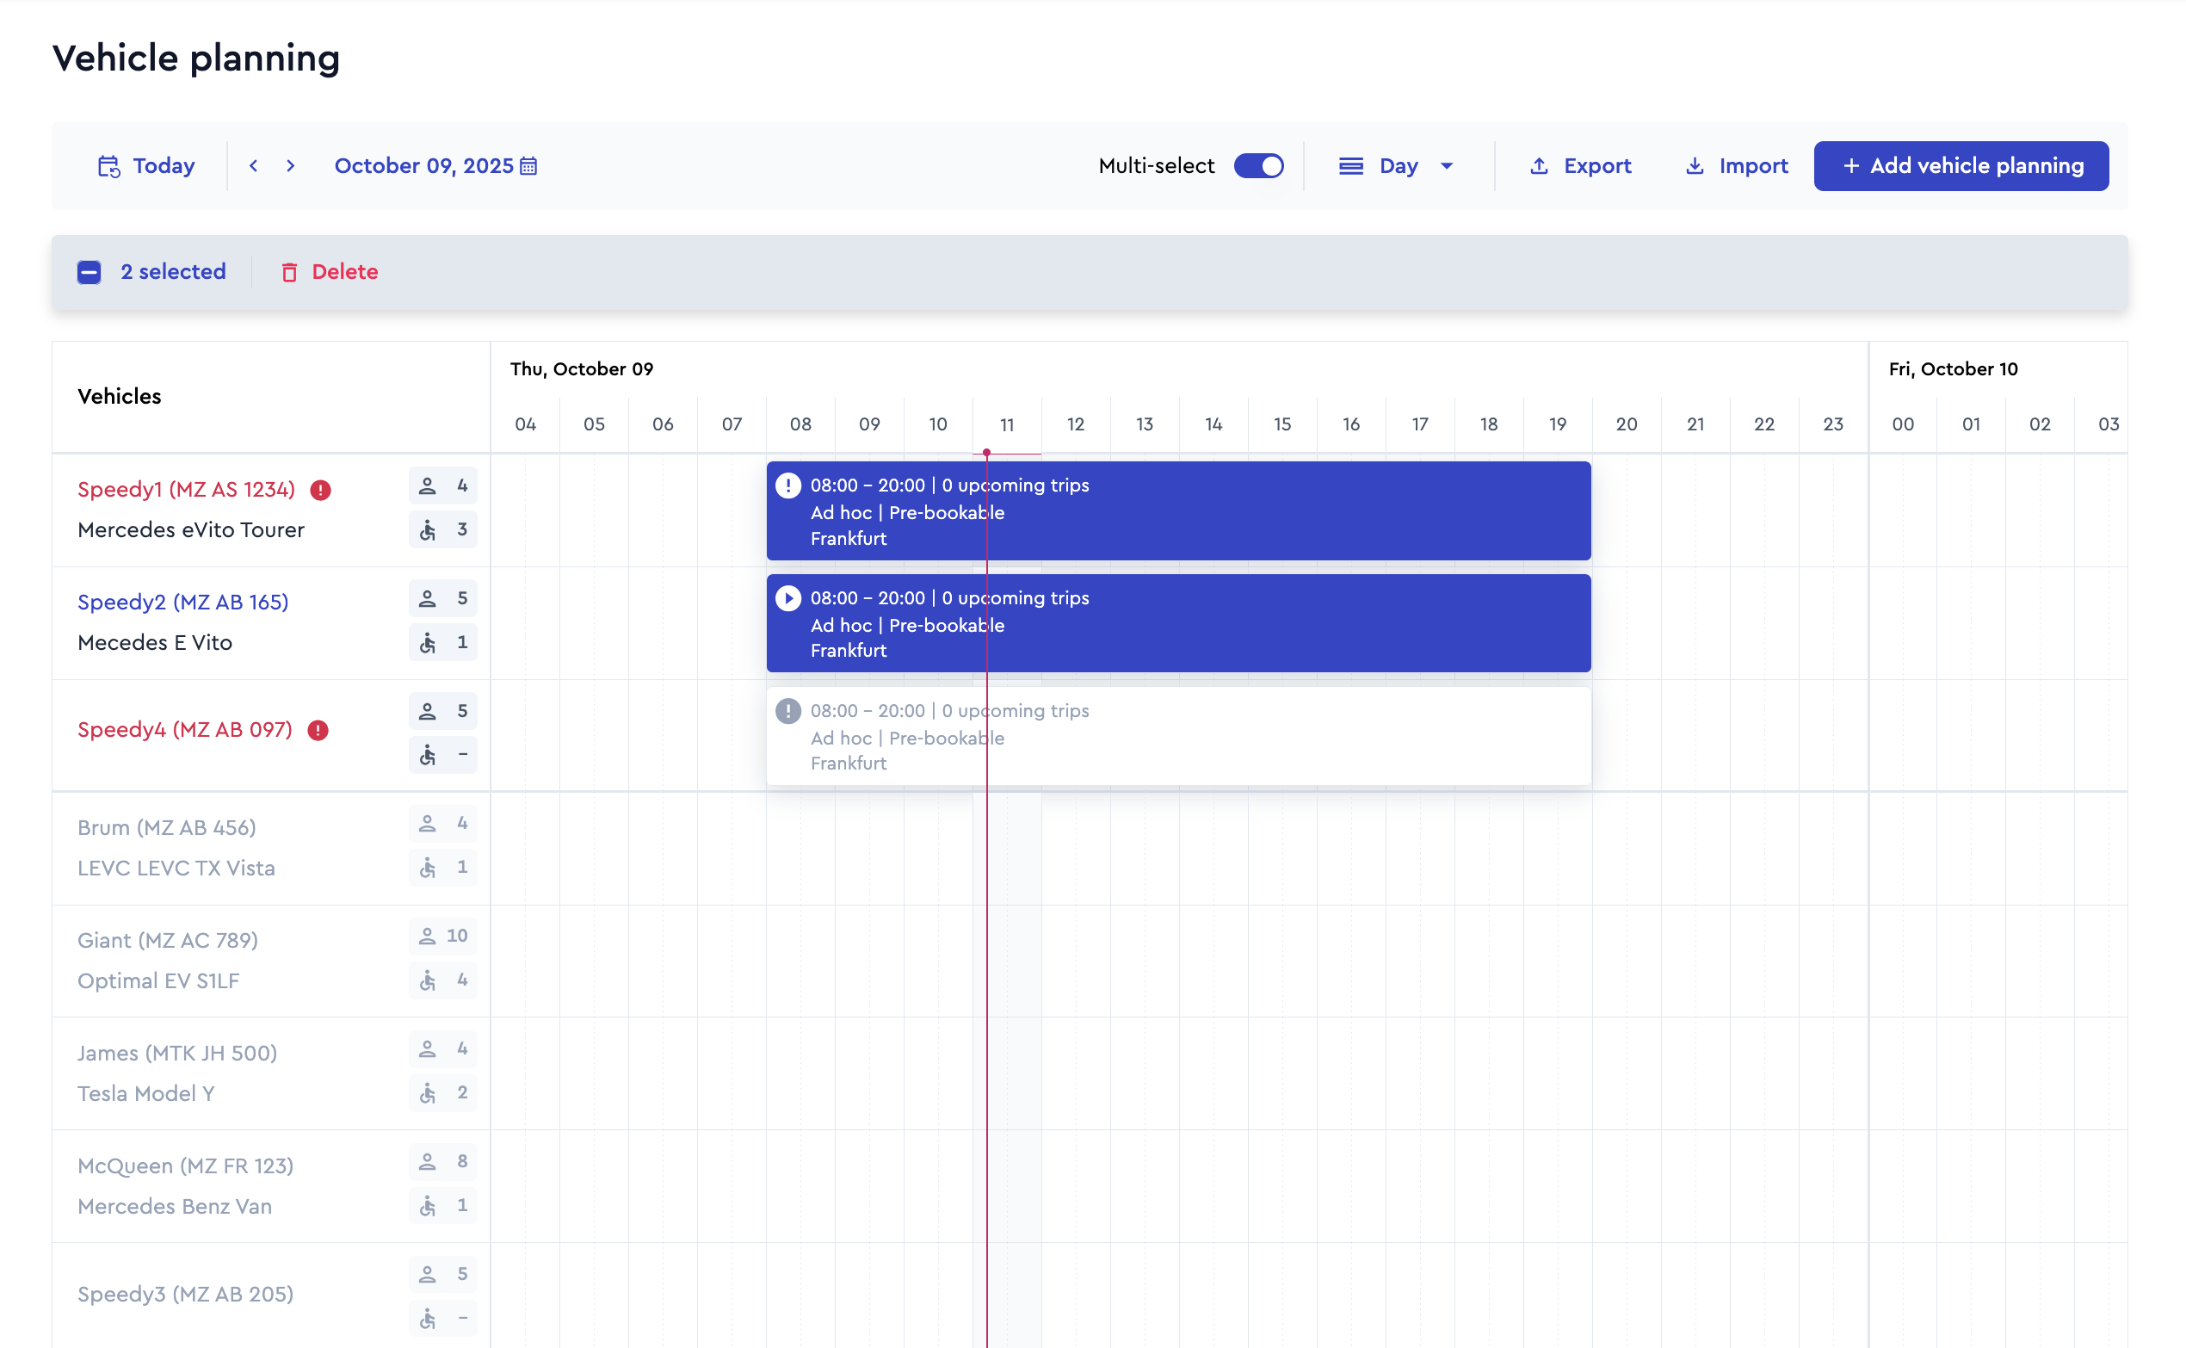
Task: Click Giant (MZ AC 789) vehicle name
Action: (168, 941)
